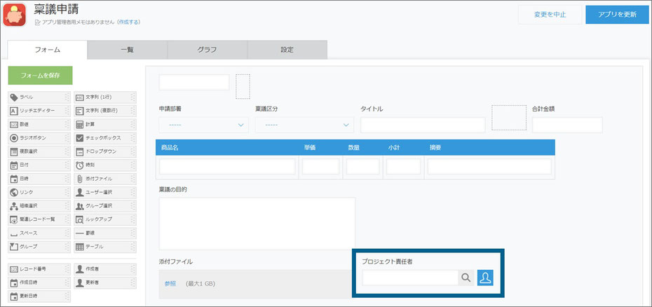Image resolution: width=652 pixels, height=307 pixels.
Task: Select the チェックボックス field item
Action: pos(102,138)
